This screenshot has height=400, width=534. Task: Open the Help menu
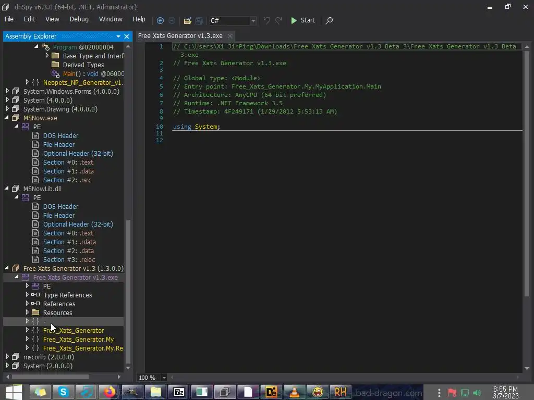pos(139,19)
